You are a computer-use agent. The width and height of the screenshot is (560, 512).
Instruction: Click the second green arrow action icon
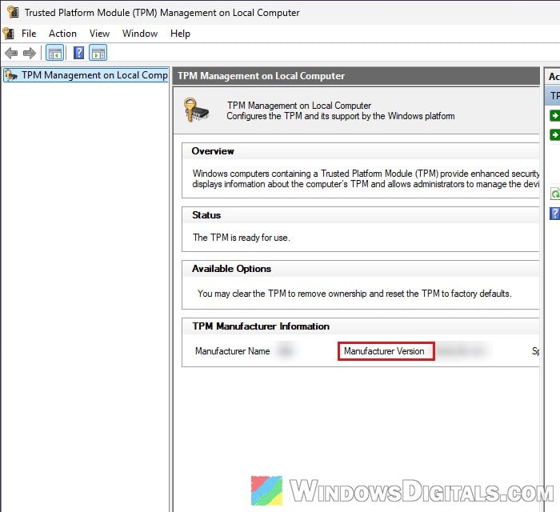tap(554, 134)
